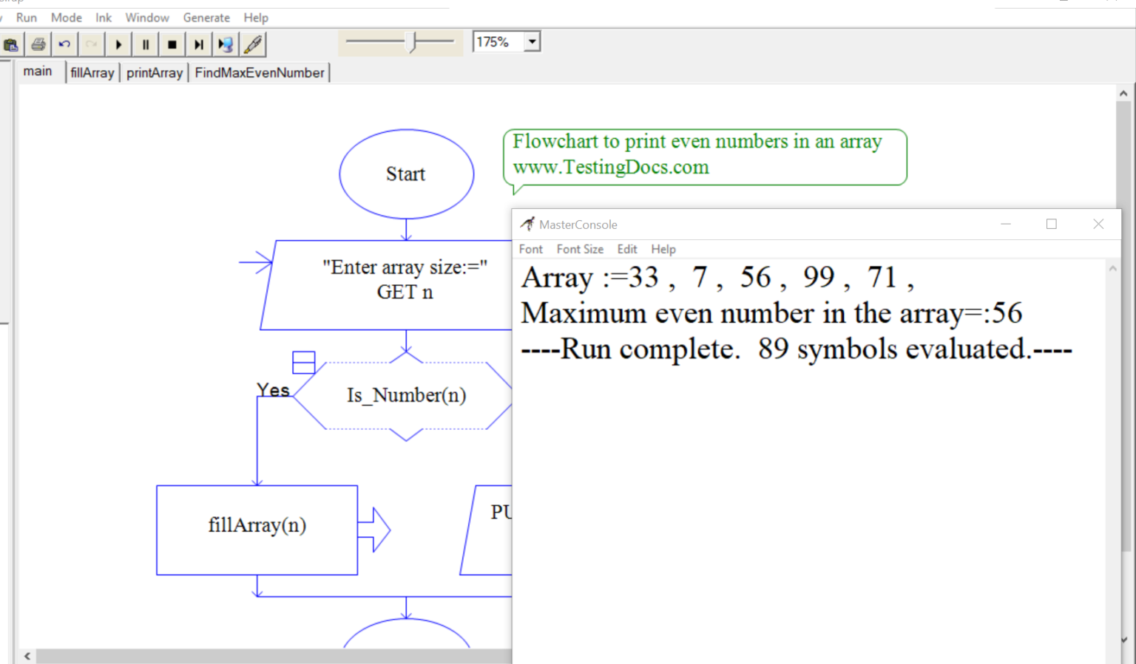Select the fillArray(n) call symbol

tap(257, 530)
